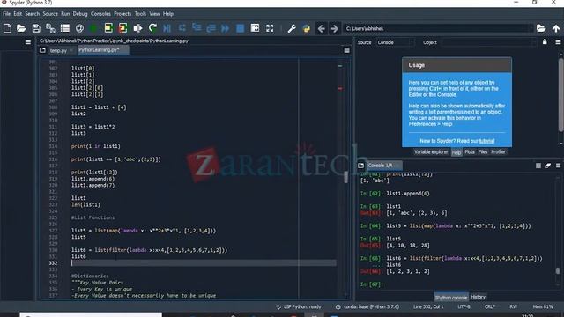
Task: Step return debug icon
Action: click(x=211, y=28)
